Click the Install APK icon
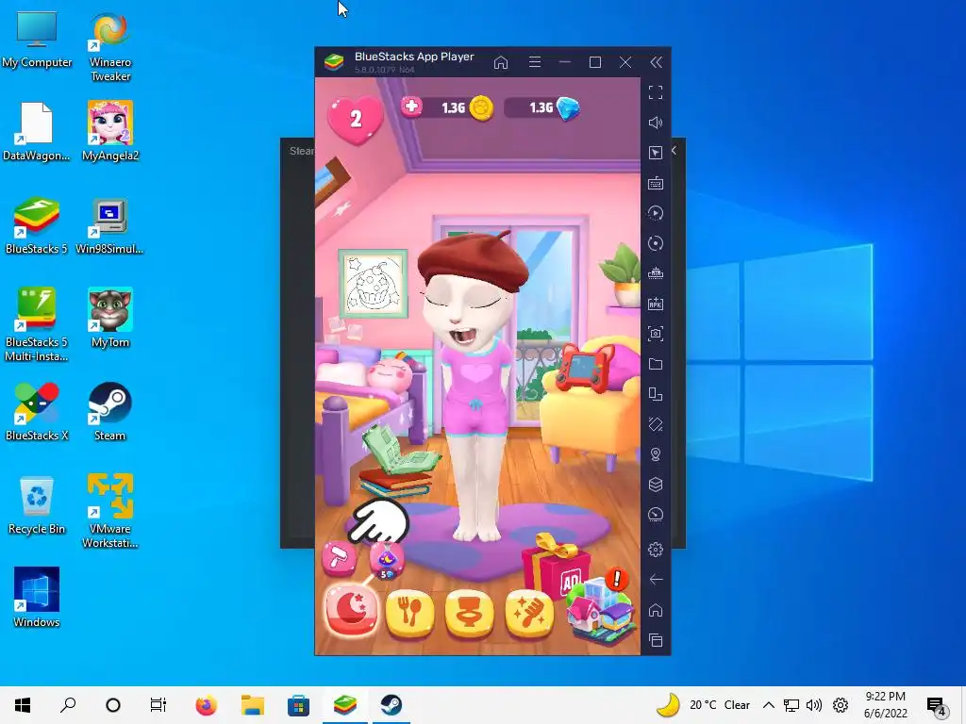 tap(656, 304)
